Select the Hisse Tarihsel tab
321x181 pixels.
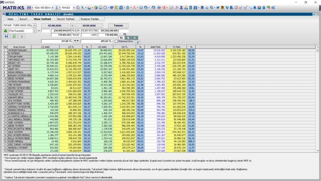[42, 19]
